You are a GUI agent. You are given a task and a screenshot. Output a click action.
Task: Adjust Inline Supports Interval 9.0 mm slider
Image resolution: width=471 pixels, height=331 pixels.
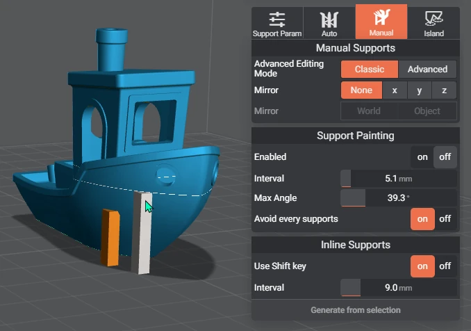point(399,288)
